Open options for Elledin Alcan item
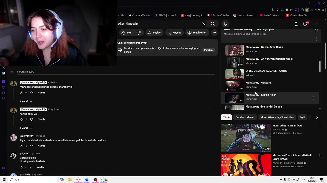 (313, 98)
